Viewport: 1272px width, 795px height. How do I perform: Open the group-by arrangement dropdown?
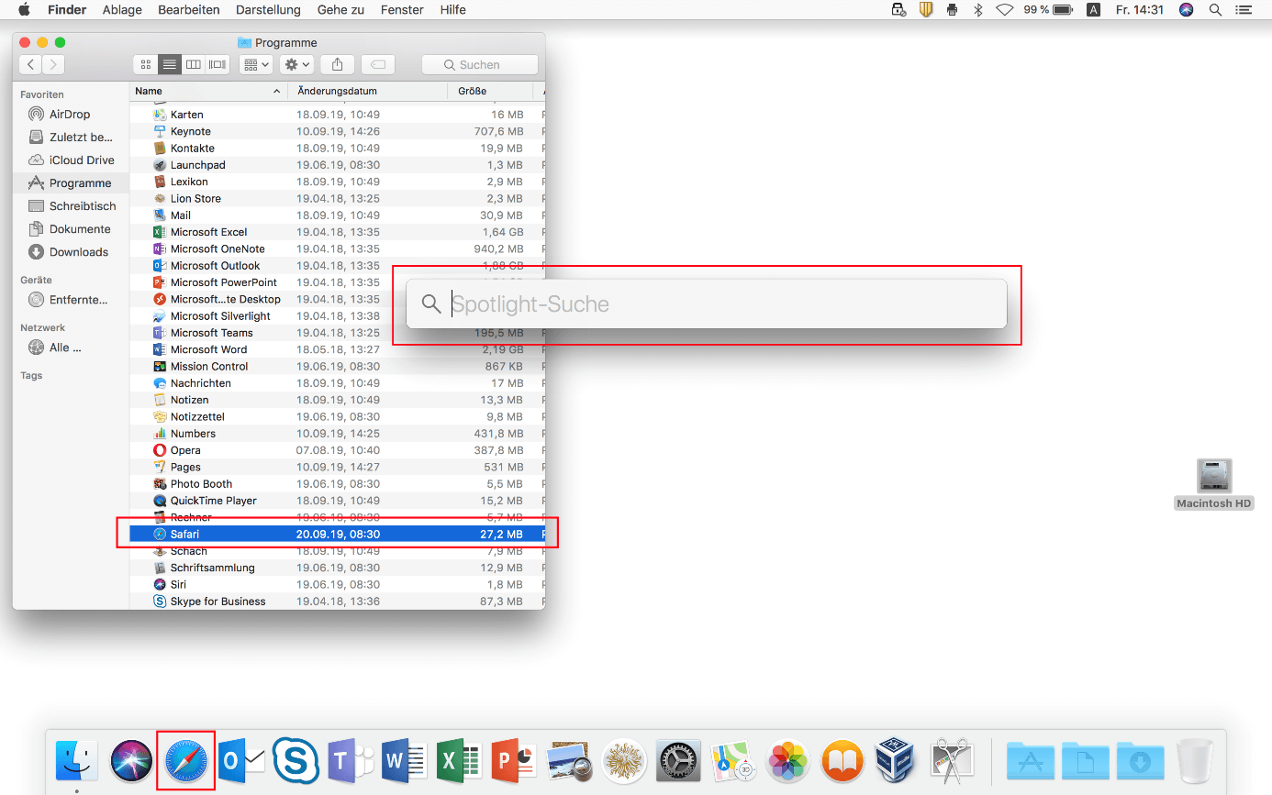pos(256,64)
